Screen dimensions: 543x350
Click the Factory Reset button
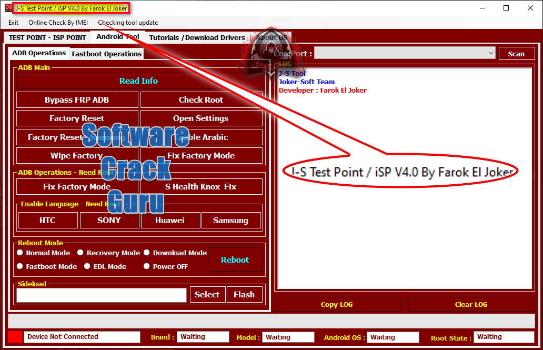tap(77, 118)
